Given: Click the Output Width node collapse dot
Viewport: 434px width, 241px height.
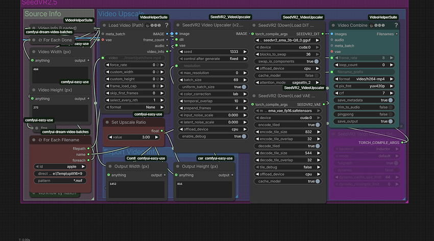Looking at the screenshot, I should pyautogui.click(x=110, y=166).
